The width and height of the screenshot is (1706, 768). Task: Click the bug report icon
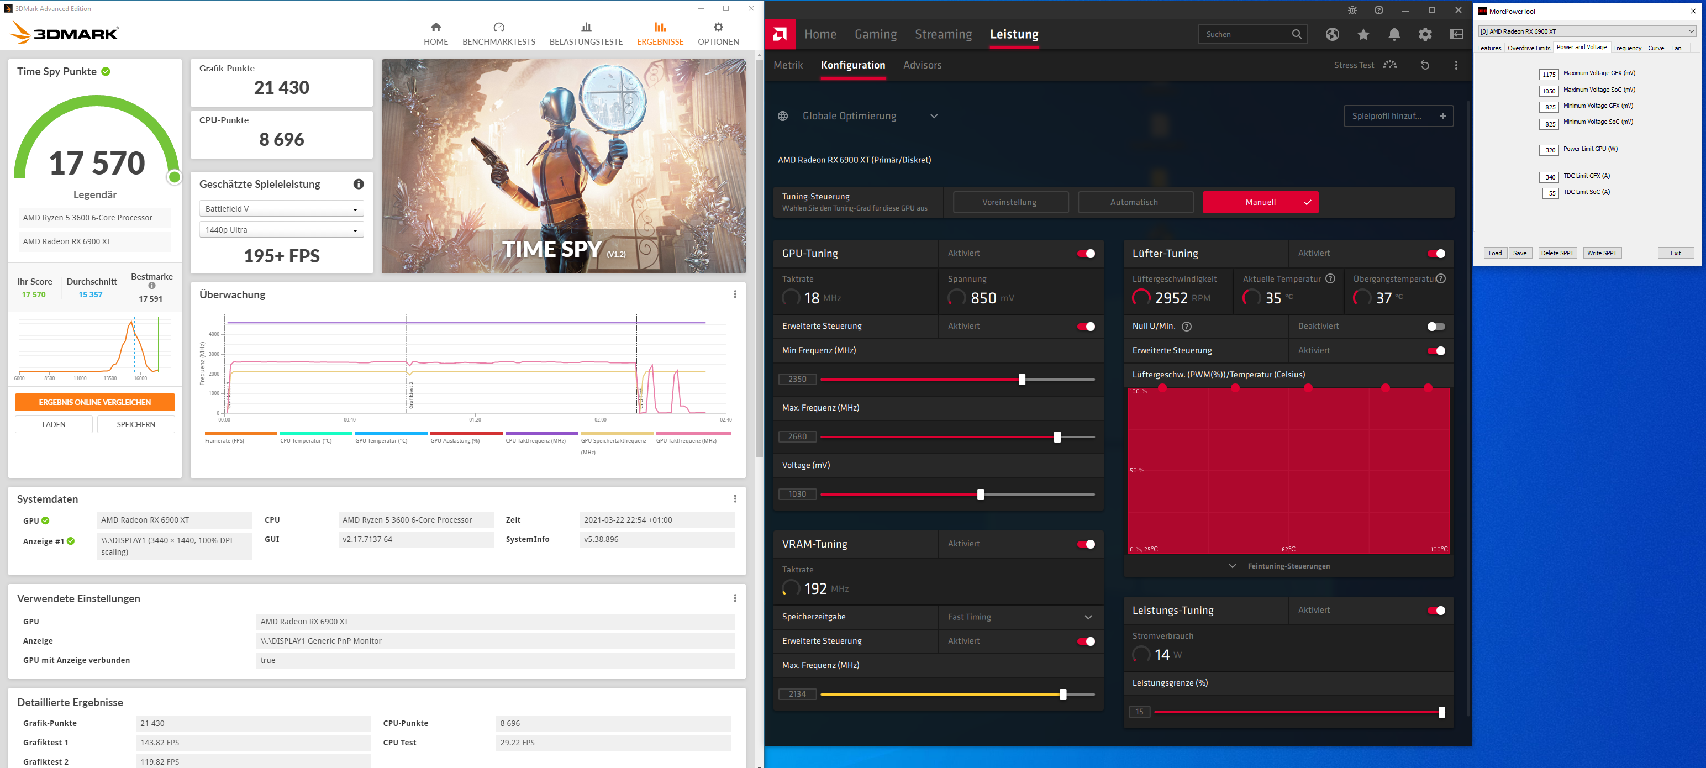pyautogui.click(x=1352, y=10)
